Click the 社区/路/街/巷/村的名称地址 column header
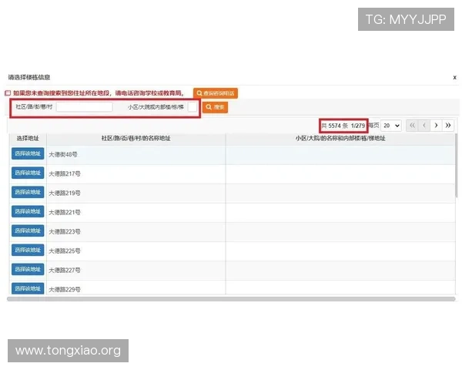This screenshot has height=370, width=462. click(x=136, y=139)
